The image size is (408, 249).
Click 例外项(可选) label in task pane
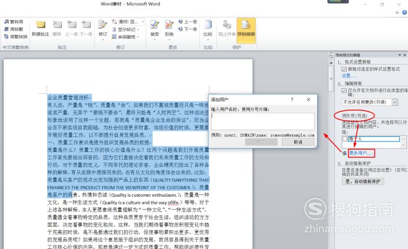(x=354, y=116)
